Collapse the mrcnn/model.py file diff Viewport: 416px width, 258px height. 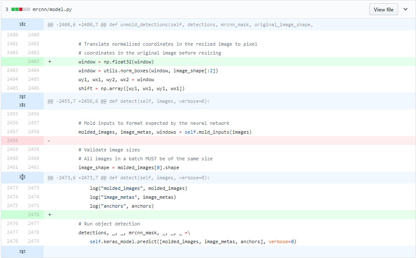[405, 9]
